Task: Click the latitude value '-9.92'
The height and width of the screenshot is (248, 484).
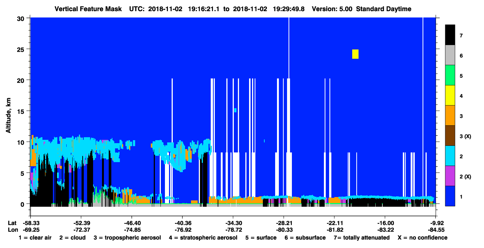Action: coord(436,223)
